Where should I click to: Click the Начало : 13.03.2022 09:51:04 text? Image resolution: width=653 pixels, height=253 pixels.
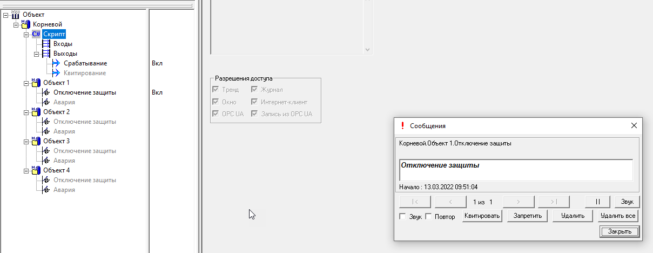tap(439, 187)
